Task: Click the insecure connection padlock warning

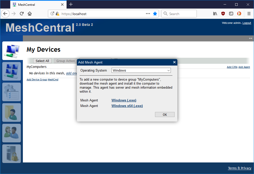Action: 57,14
